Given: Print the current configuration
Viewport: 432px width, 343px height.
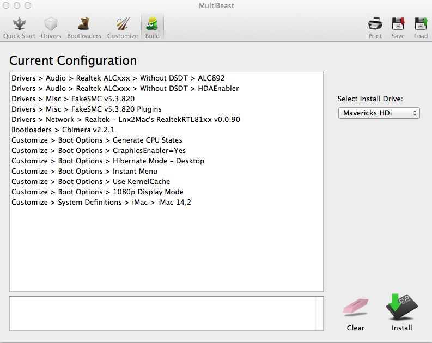Looking at the screenshot, I should 375,28.
